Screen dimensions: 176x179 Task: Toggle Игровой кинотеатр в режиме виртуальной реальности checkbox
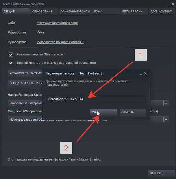[x=11, y=63]
